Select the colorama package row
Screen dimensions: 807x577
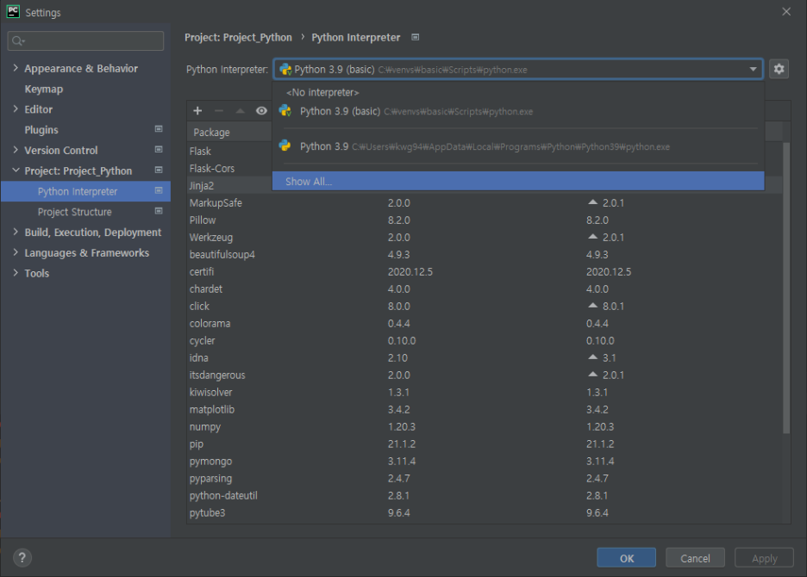485,324
